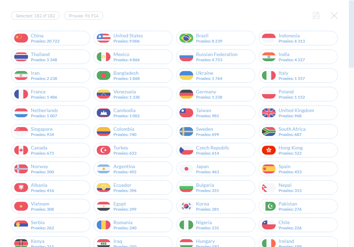Toggle the Spain country selection

[298, 169]
